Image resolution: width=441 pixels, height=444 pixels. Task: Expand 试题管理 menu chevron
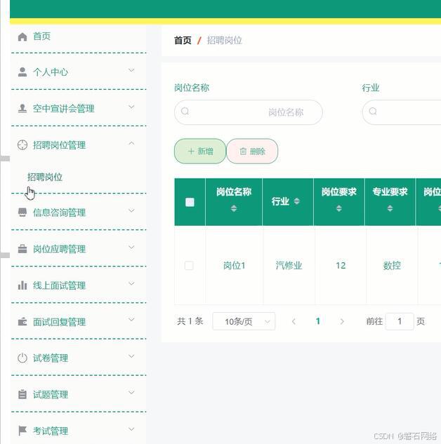[131, 393]
